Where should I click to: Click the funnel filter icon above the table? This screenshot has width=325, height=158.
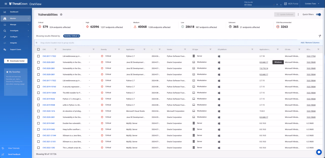click(320, 36)
